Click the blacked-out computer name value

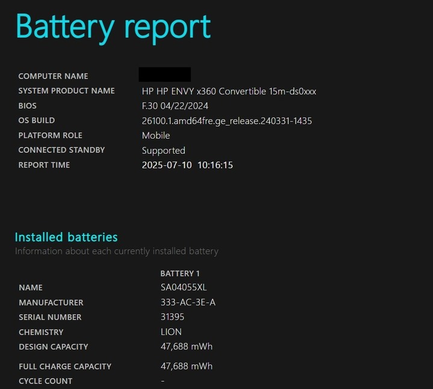pos(165,75)
